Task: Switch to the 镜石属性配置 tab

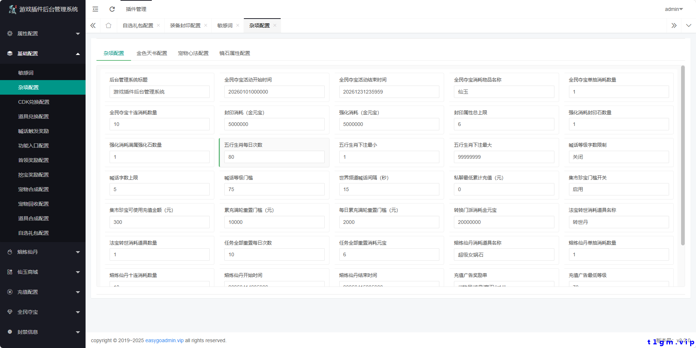Action: point(234,53)
